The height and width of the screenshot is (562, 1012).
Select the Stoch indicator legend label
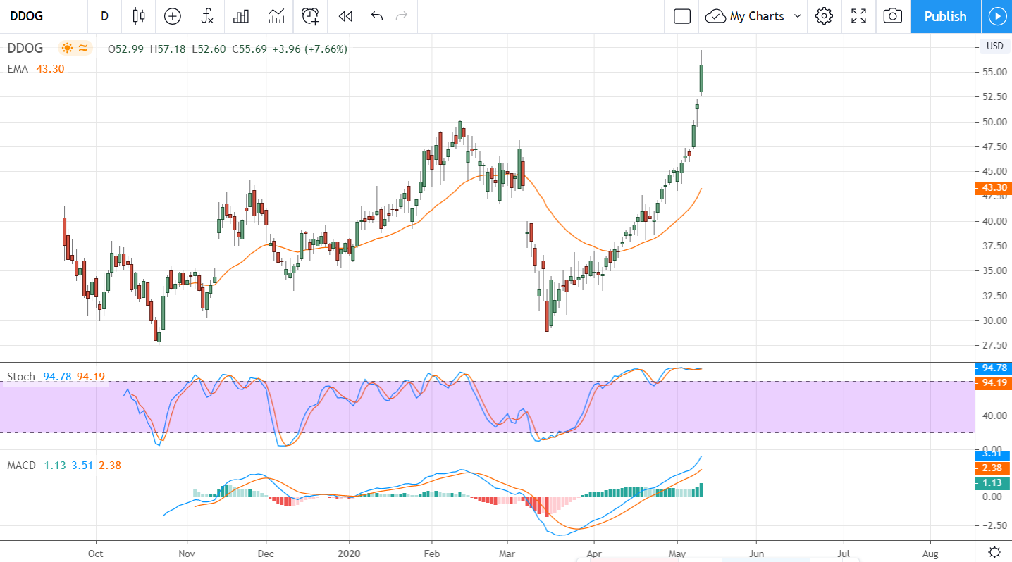[21, 377]
